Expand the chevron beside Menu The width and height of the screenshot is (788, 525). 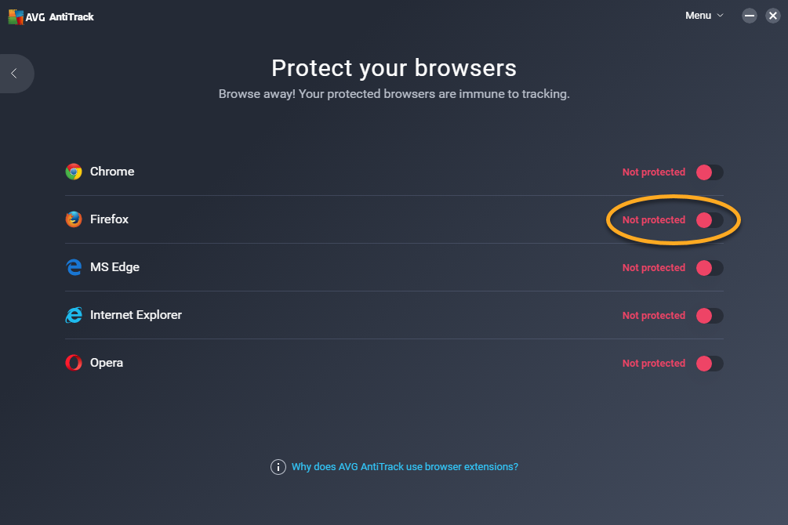[x=720, y=16]
